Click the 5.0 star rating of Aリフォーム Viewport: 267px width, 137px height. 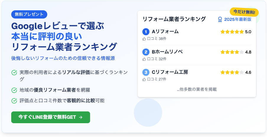236,32
